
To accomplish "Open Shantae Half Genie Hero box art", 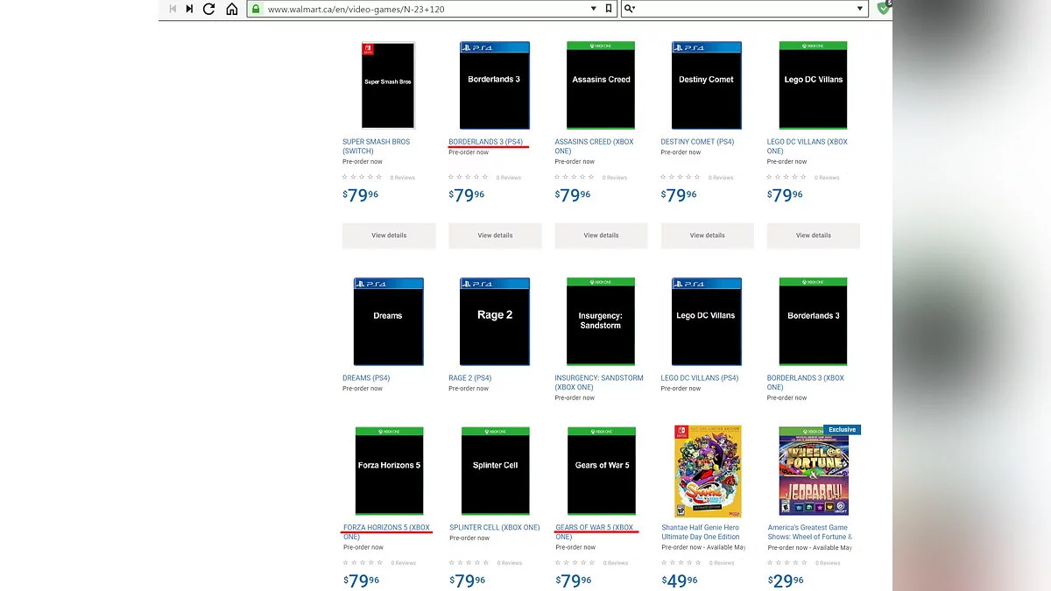I will coord(708,471).
